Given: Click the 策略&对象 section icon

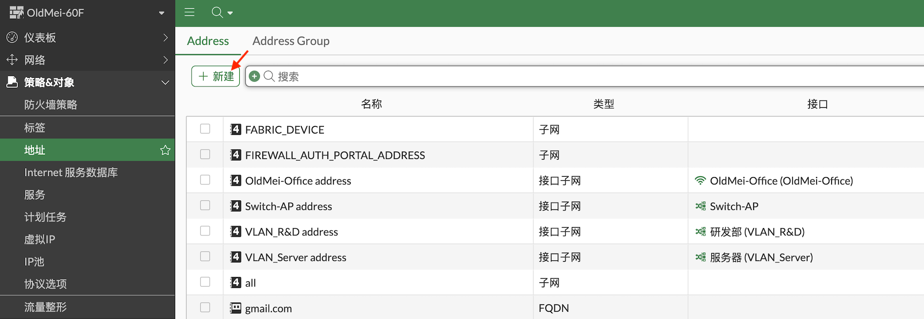Looking at the screenshot, I should [x=12, y=82].
